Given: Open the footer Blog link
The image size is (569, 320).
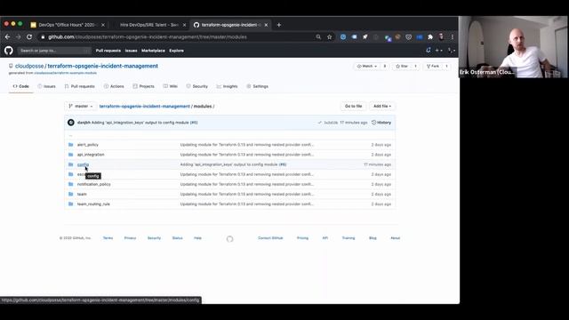Looking at the screenshot, I should (373, 238).
